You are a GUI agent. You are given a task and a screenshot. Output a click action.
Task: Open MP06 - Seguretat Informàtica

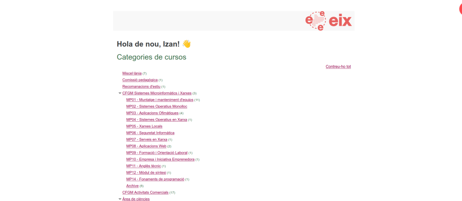pyautogui.click(x=150, y=133)
